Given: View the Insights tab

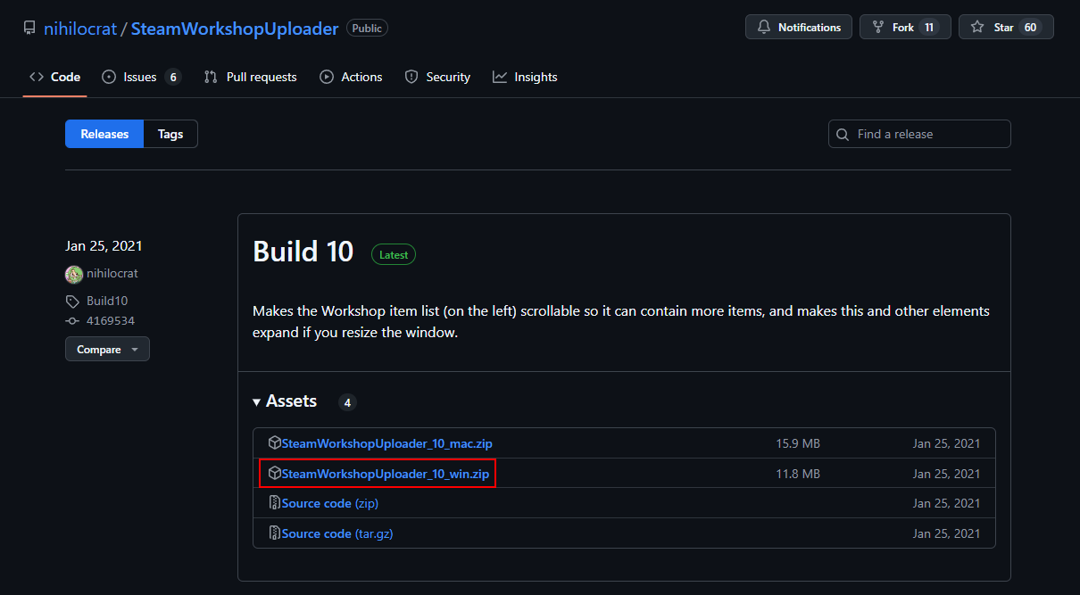Looking at the screenshot, I should coord(525,77).
